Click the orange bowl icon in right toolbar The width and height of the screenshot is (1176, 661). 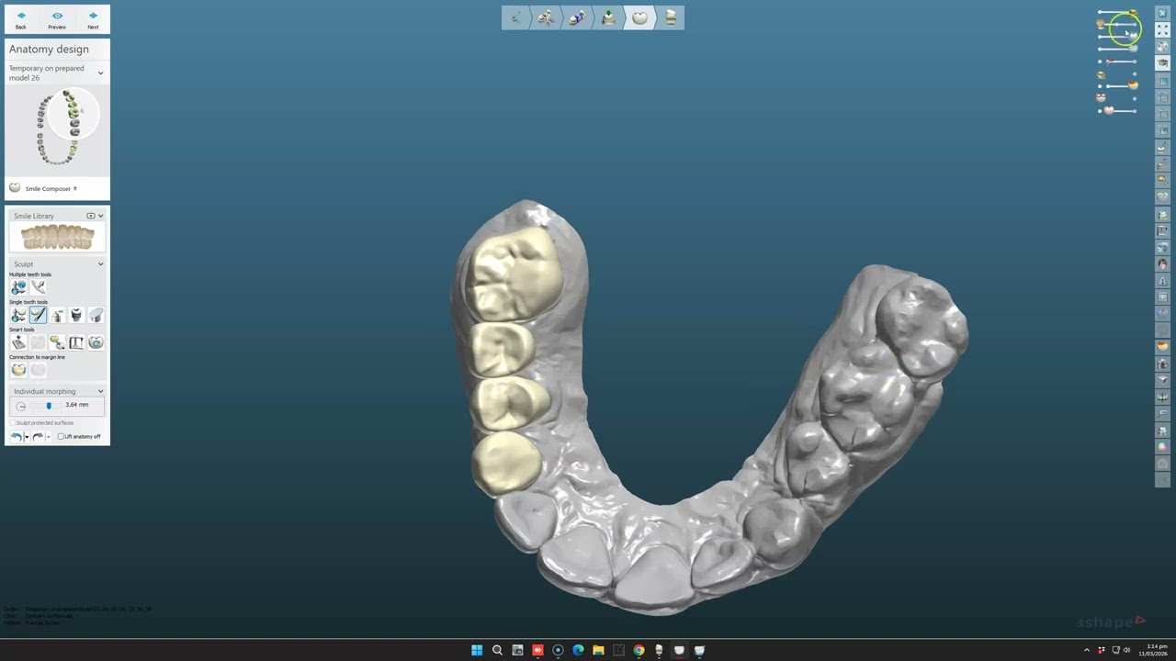[1162, 346]
